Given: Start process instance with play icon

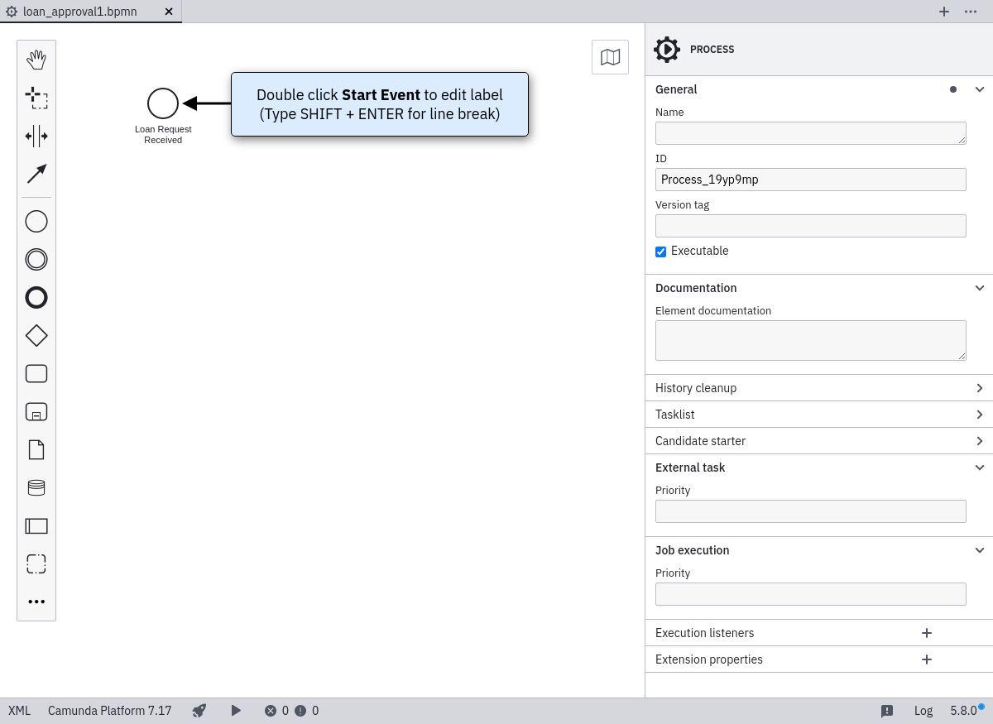Looking at the screenshot, I should point(236,711).
